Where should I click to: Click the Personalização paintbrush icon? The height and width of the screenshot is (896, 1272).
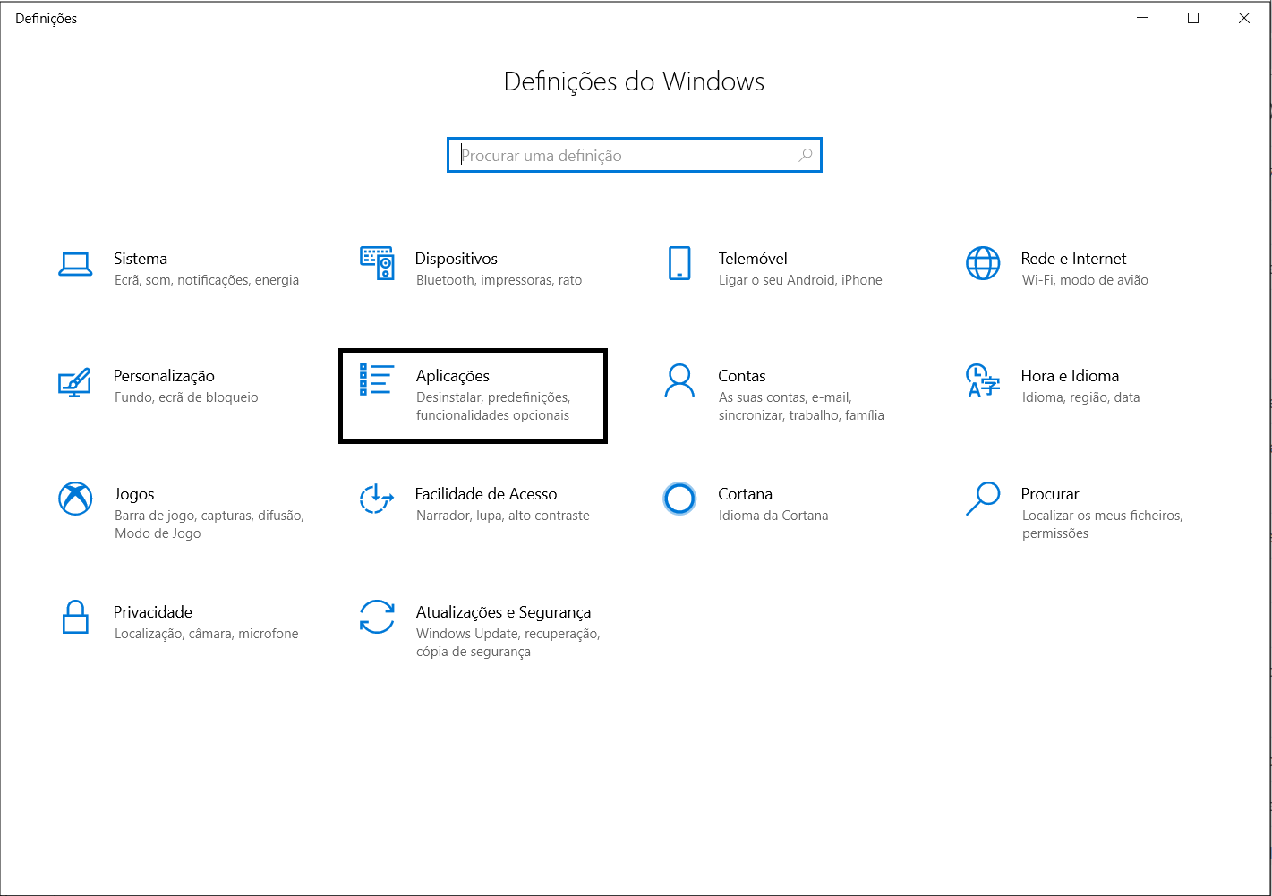point(75,382)
